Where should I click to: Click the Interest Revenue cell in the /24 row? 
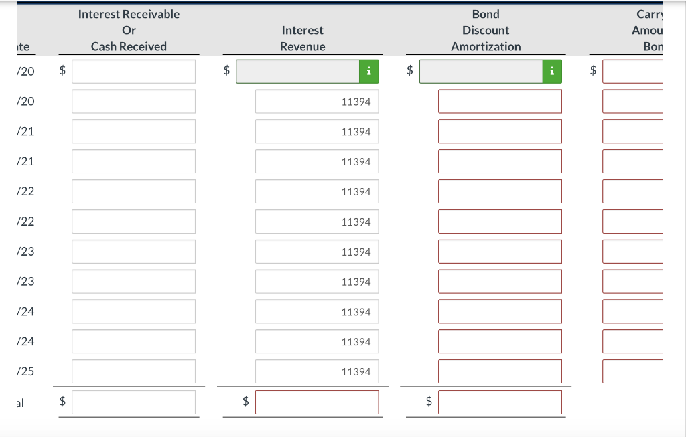click(x=317, y=311)
